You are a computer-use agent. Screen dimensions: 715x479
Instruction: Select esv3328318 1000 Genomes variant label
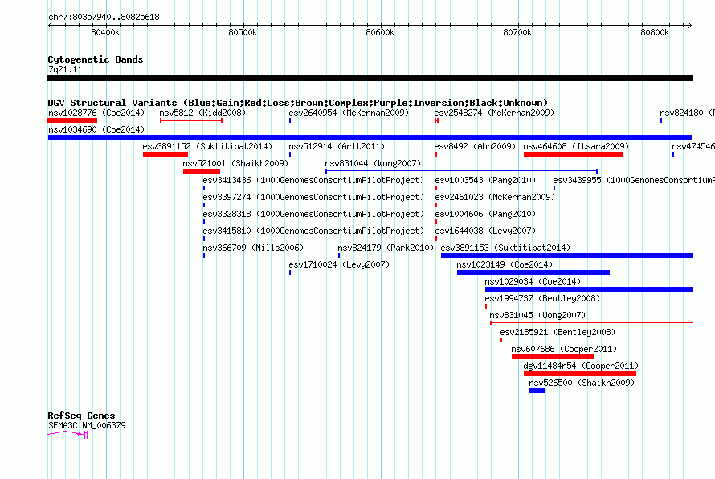click(x=313, y=214)
